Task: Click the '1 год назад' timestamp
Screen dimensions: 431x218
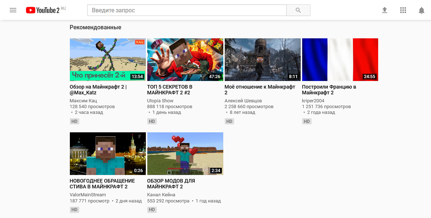Action: [x=208, y=201]
